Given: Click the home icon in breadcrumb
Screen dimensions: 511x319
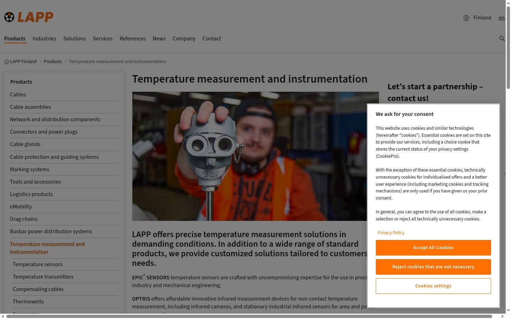Looking at the screenshot, I should click(x=7, y=62).
